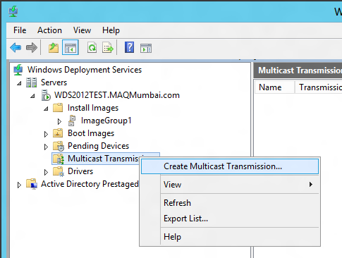Image resolution: width=342 pixels, height=258 pixels.
Task: Click the Active Directory Prestaged Devices icon
Action: 32,184
